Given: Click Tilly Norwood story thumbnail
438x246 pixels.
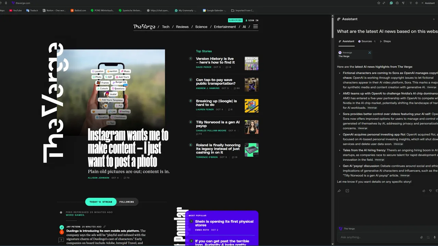Looking at the screenshot, I should point(252,127).
